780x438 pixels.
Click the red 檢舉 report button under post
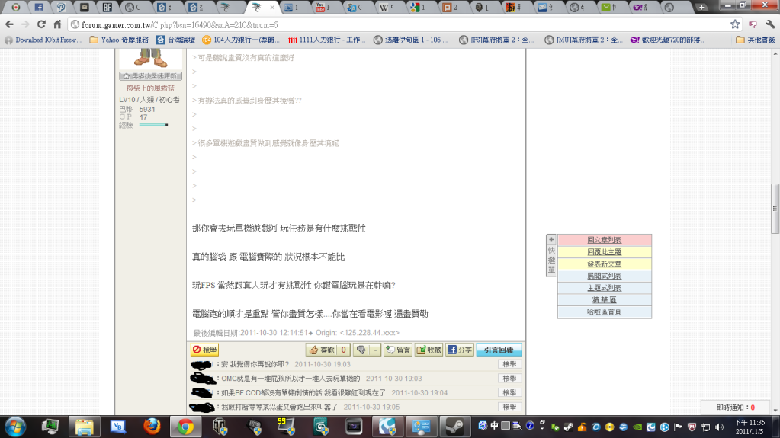click(205, 350)
